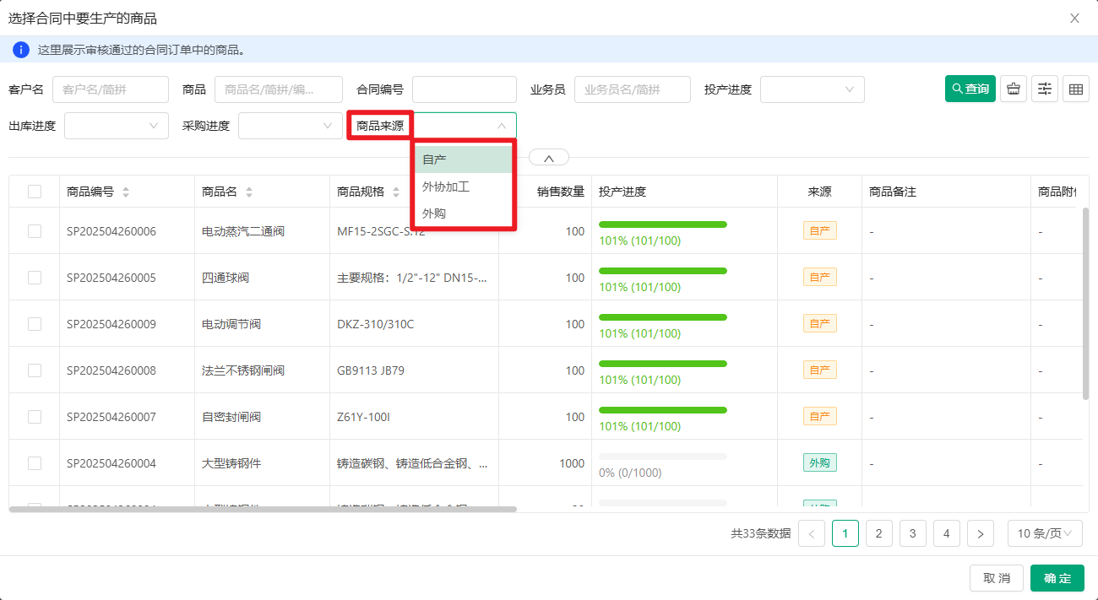This screenshot has width=1098, height=600.
Task: Open the table column settings grid icon
Action: (1075, 89)
